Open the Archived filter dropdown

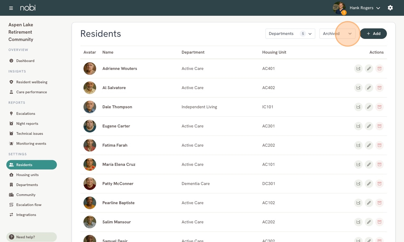(x=337, y=34)
